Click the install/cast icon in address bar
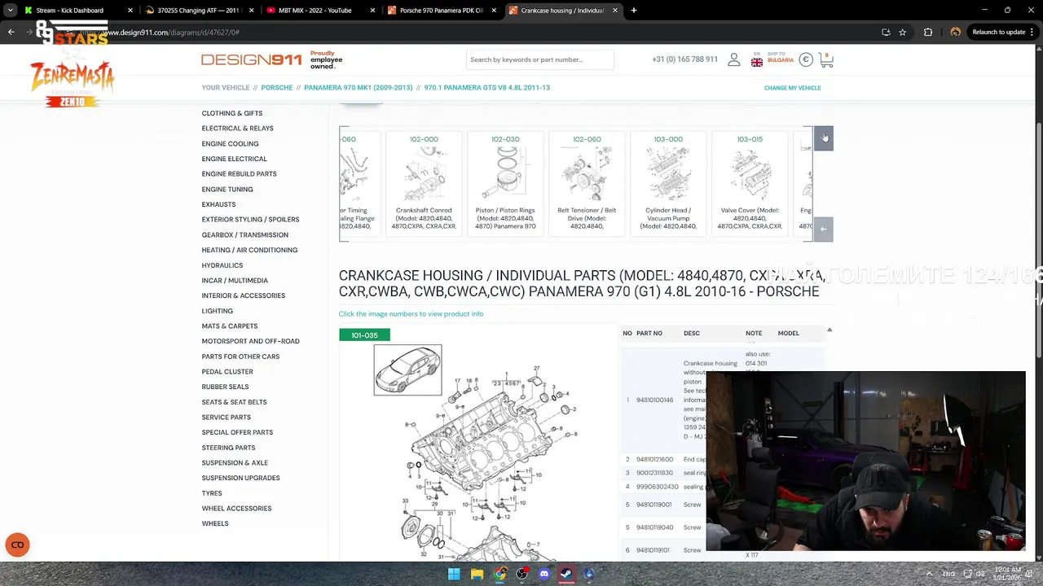The width and height of the screenshot is (1043, 586). pyautogui.click(x=886, y=32)
